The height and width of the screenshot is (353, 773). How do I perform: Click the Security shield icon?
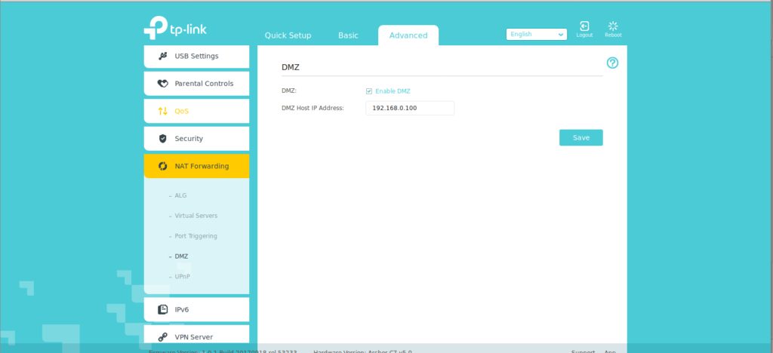tap(162, 139)
